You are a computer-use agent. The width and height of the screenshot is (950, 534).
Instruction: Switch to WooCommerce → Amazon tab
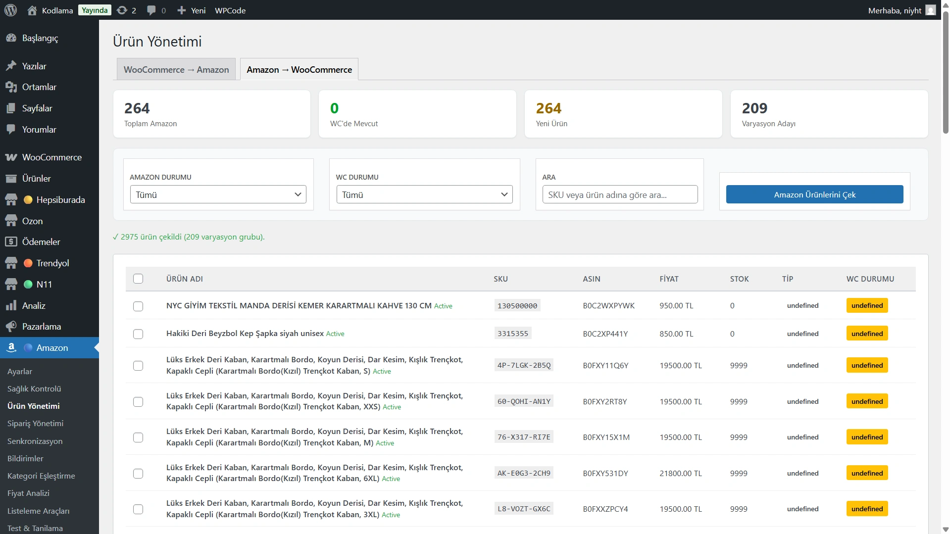176,69
